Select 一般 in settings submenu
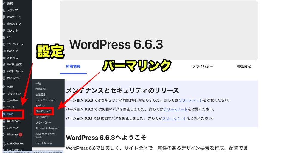Image resolution: width=286 pixels, height=153 pixels. tap(38, 83)
